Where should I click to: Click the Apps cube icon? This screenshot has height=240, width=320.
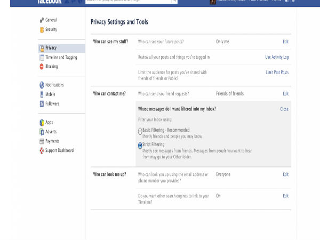point(42,123)
